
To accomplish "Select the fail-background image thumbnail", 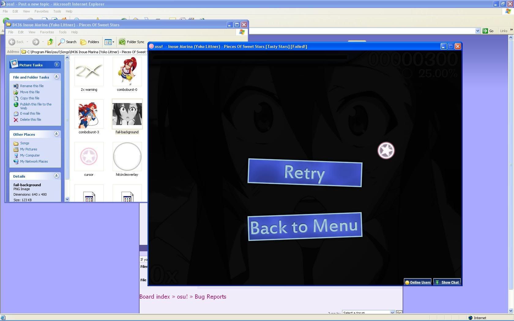I will [127, 114].
